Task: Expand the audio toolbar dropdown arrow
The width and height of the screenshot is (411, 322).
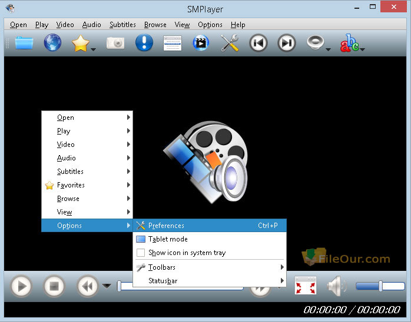Action: tap(328, 49)
